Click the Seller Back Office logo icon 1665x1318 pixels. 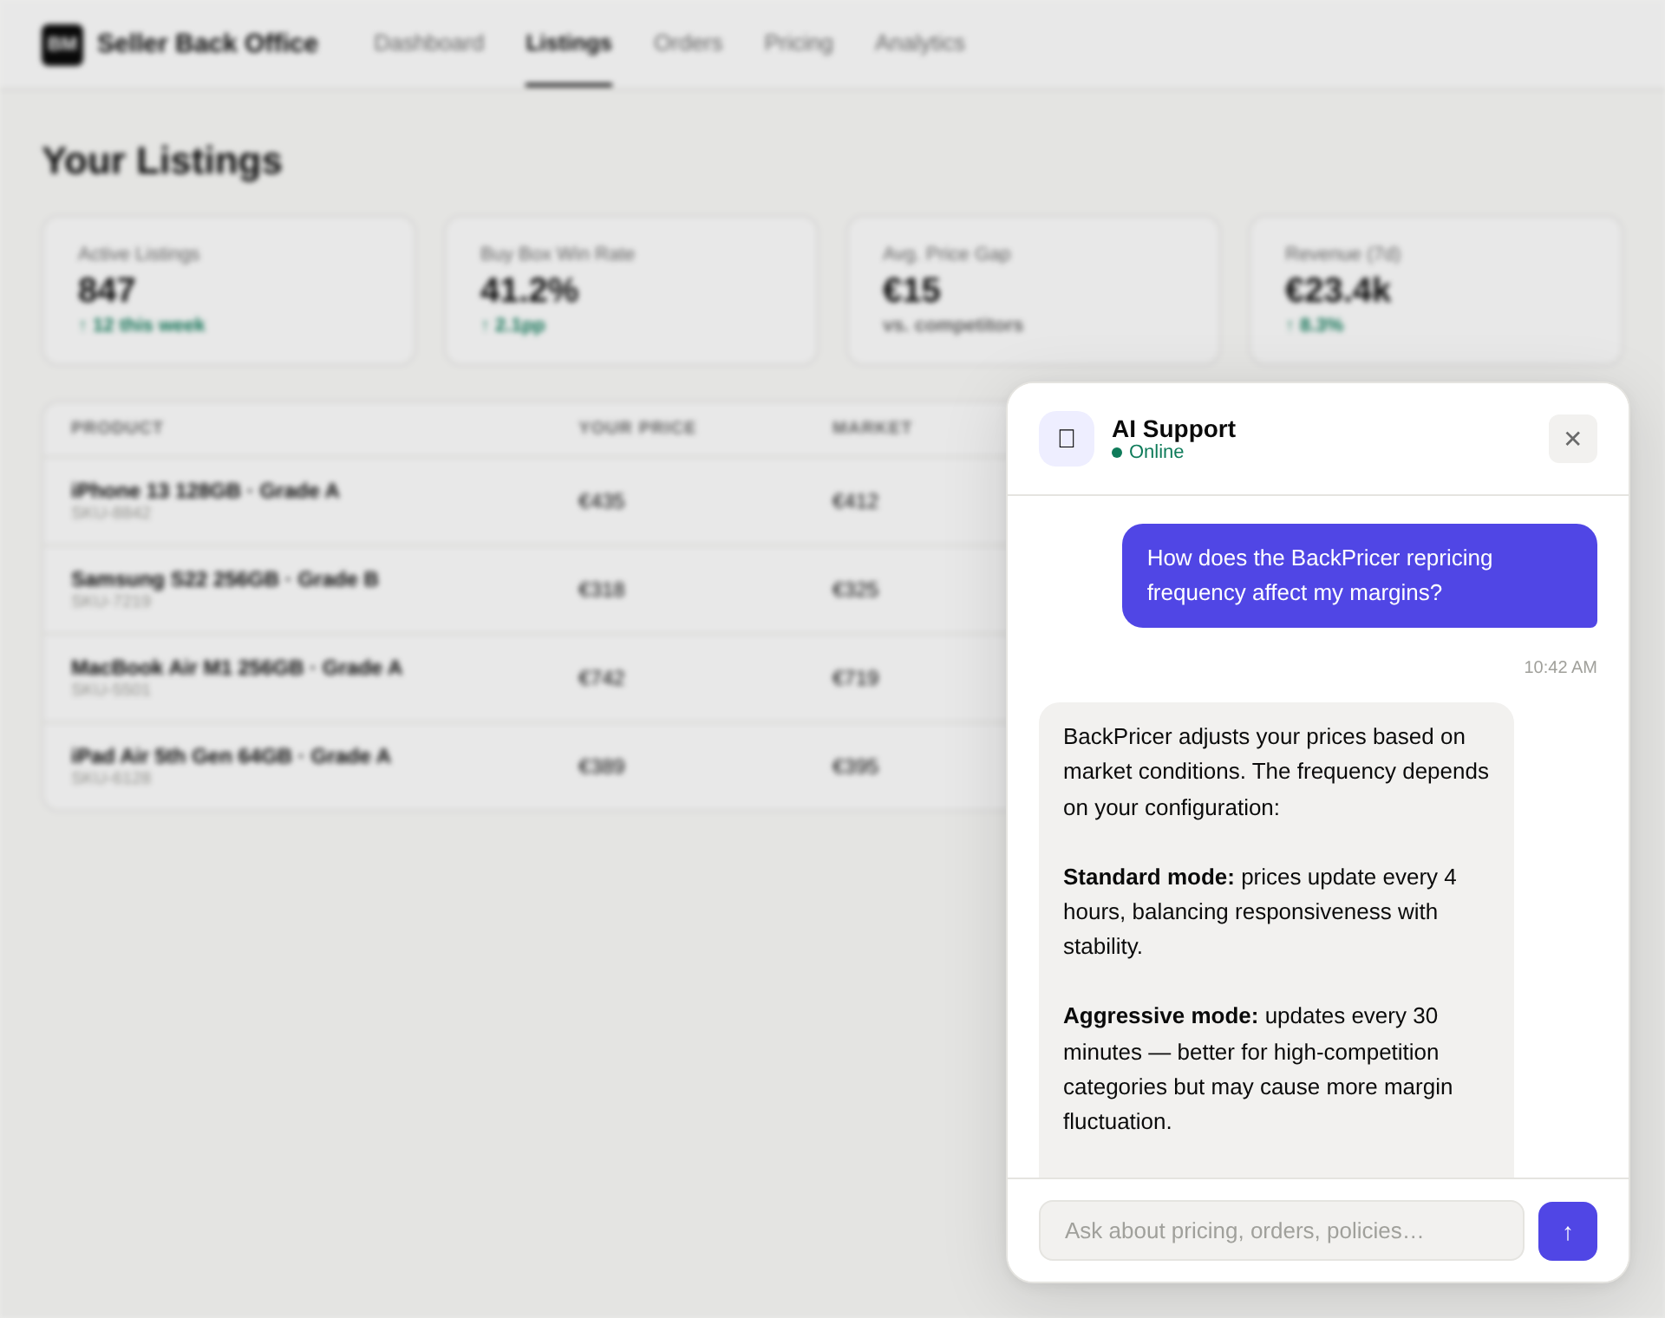pyautogui.click(x=61, y=42)
